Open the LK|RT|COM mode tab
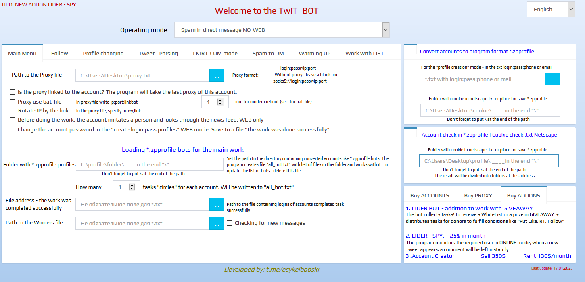Viewport: 585px width, 282px height. point(215,53)
